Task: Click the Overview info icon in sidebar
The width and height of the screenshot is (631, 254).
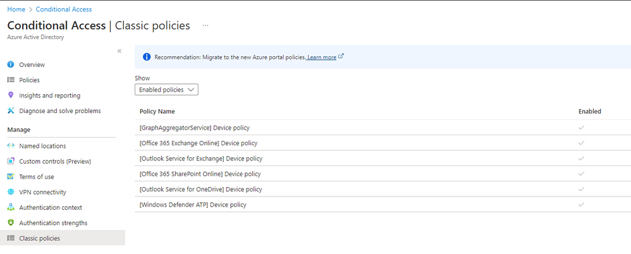Action: [x=11, y=64]
